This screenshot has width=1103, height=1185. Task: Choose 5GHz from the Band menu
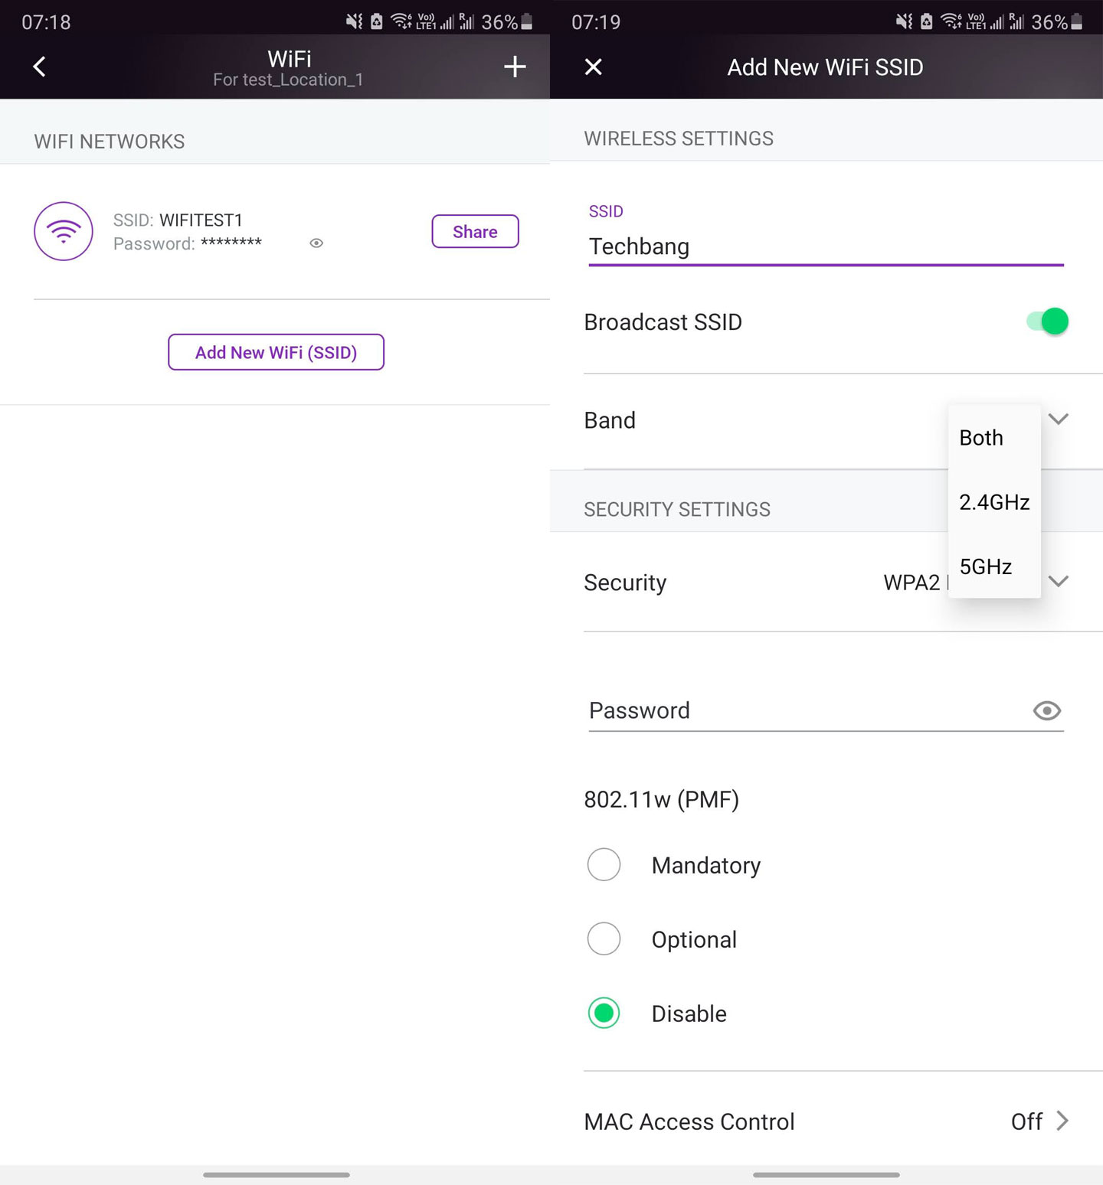(984, 566)
